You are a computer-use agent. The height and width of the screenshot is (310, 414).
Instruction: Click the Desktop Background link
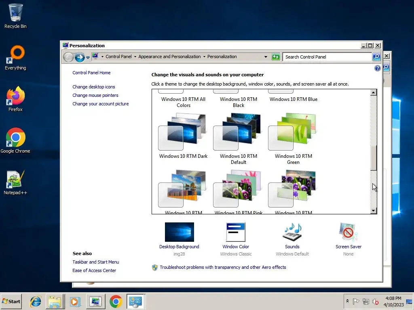coord(179,247)
